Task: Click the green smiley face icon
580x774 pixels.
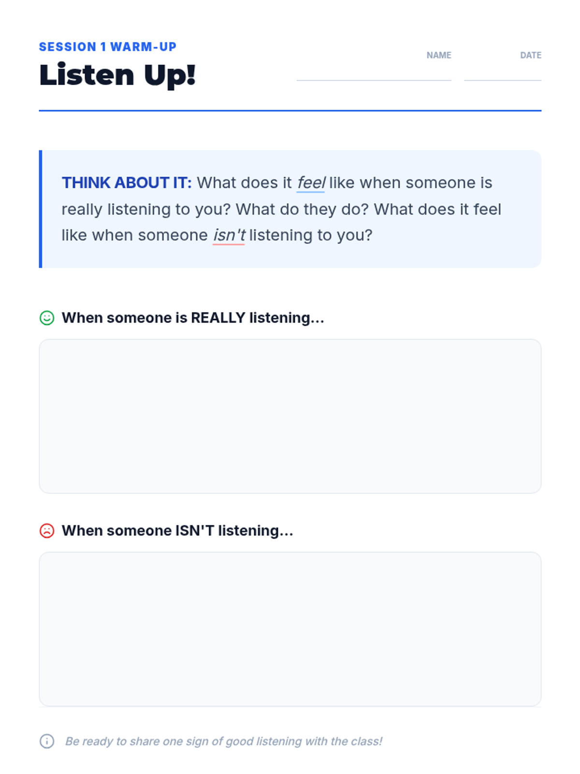Action: tap(47, 318)
